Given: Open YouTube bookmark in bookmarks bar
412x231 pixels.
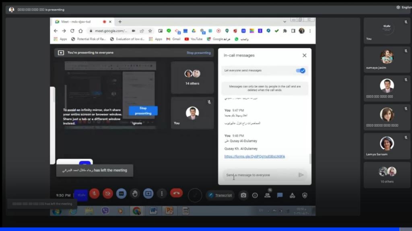Looking at the screenshot, I should [194, 39].
